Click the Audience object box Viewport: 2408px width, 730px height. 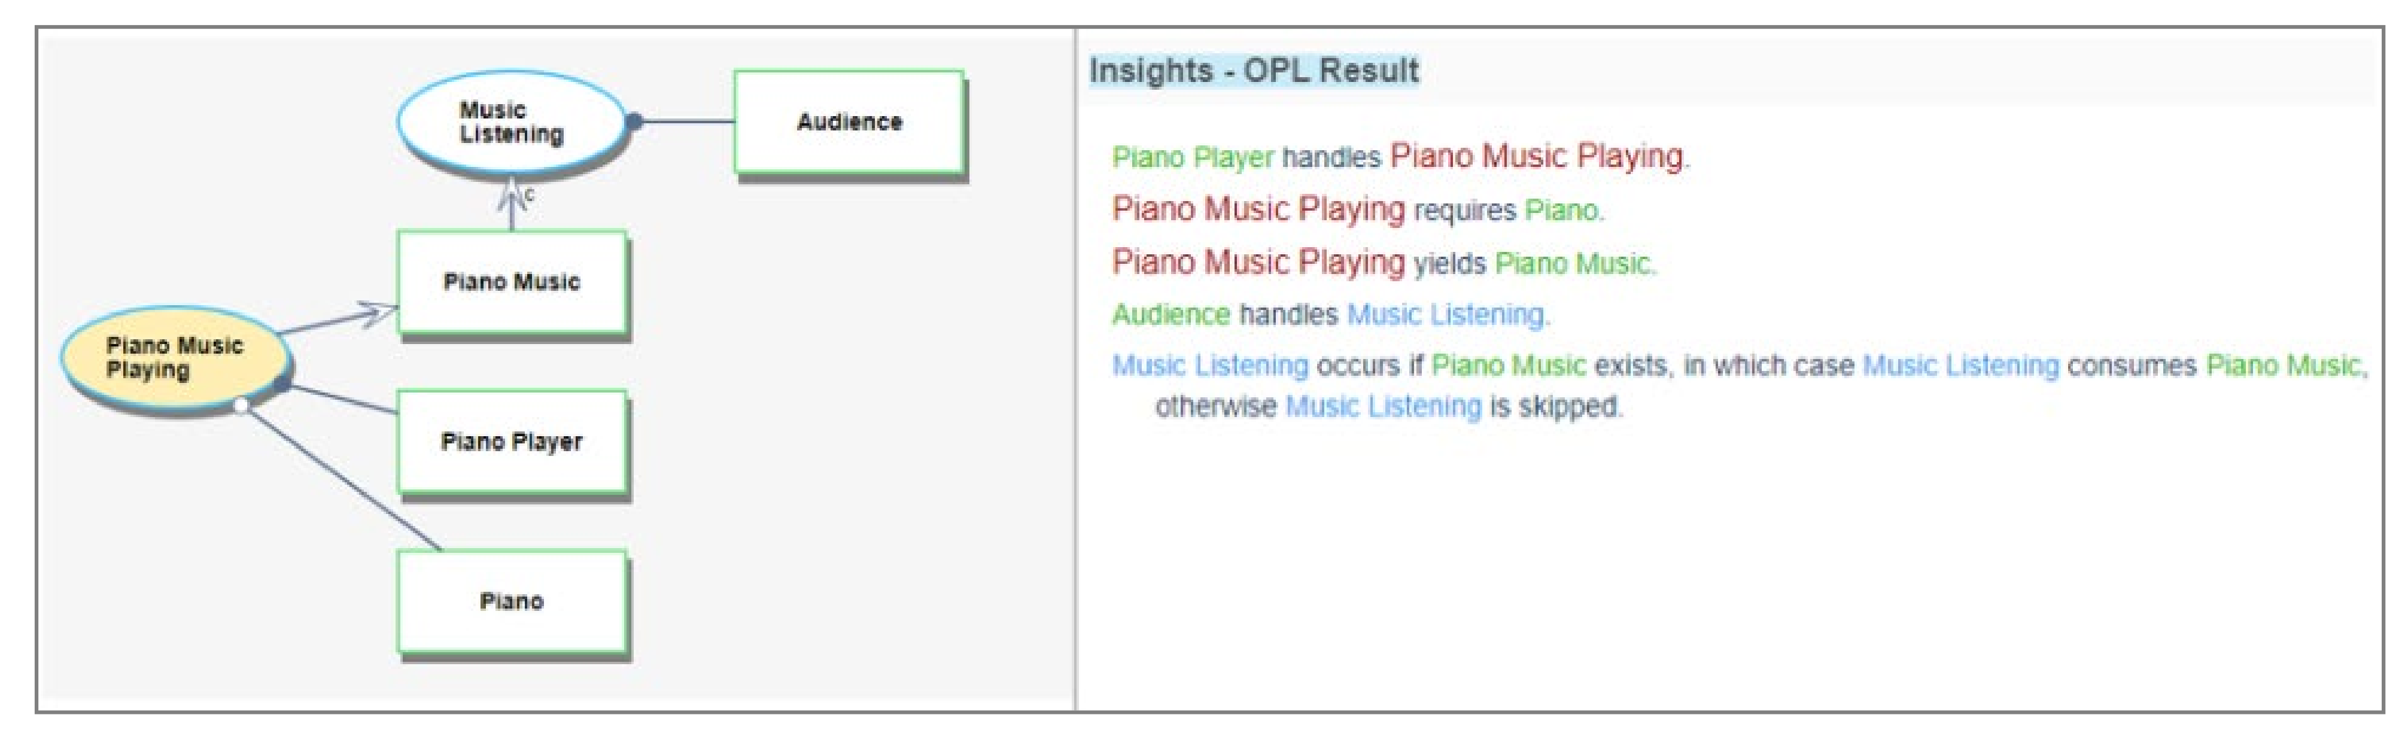(x=849, y=121)
